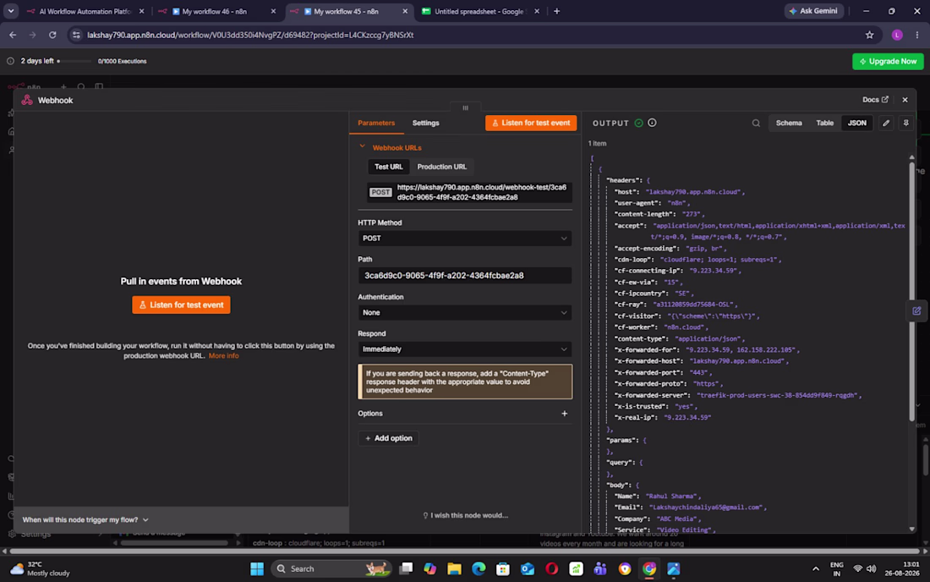Screen dimensions: 930x582
Task: Switch to Production URL
Action: (442, 167)
